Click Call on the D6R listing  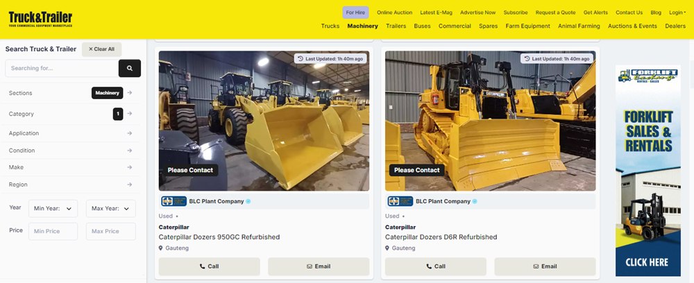(x=436, y=266)
